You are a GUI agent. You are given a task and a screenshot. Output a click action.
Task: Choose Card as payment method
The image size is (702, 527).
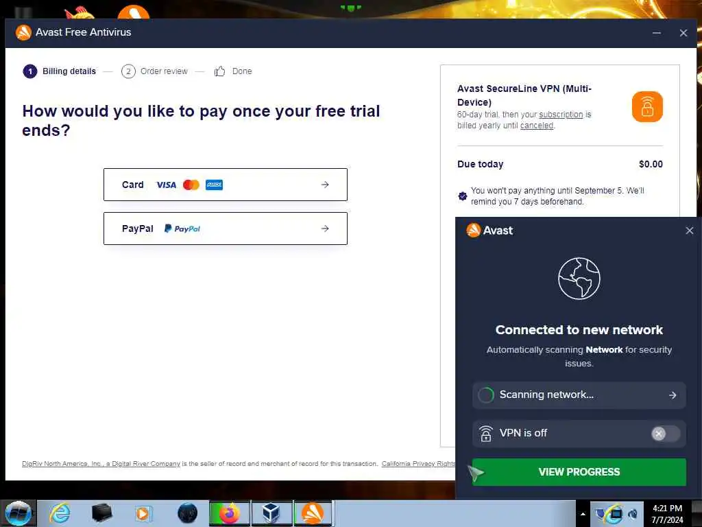[225, 185]
